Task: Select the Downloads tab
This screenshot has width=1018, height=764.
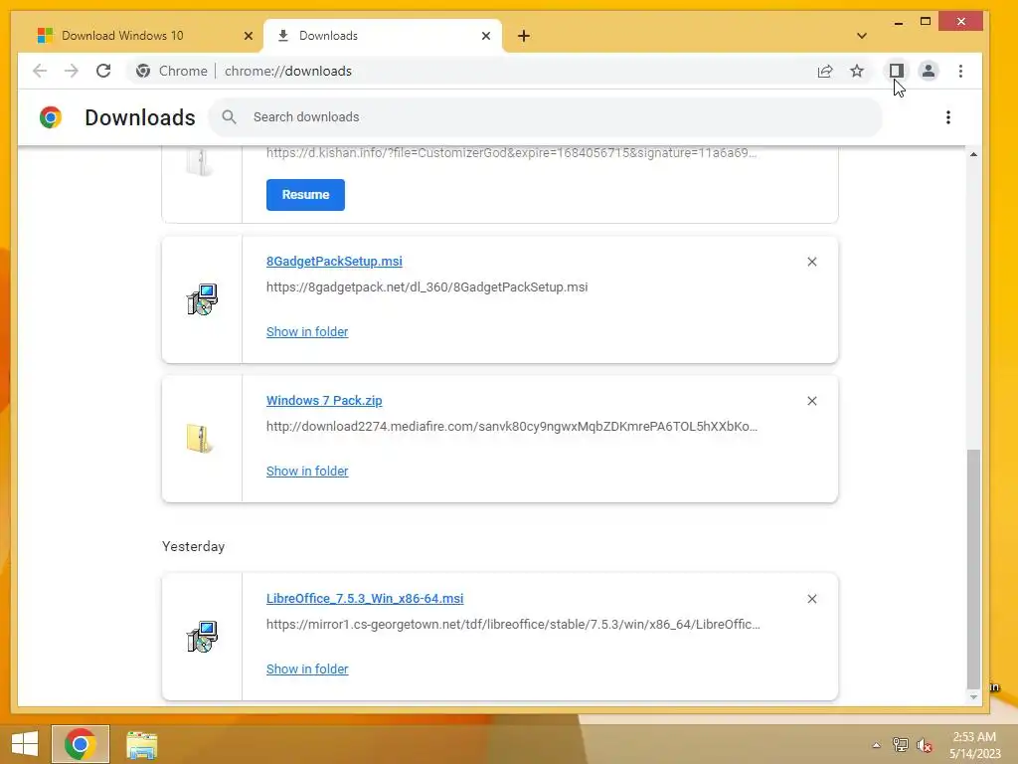Action: coord(383,36)
